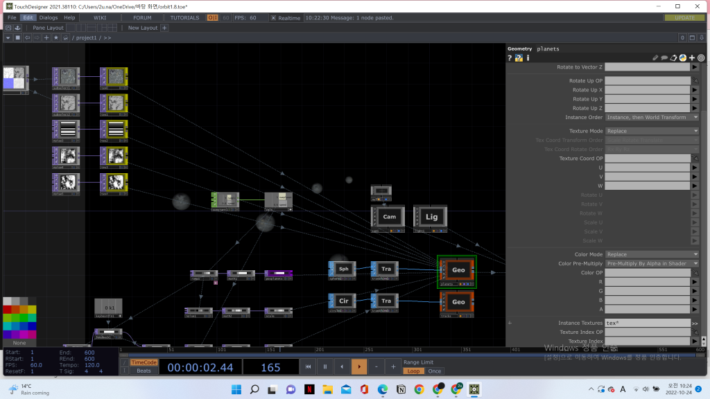This screenshot has width=710, height=399.
Task: Open Python help for the planets operator
Action: (x=519, y=58)
